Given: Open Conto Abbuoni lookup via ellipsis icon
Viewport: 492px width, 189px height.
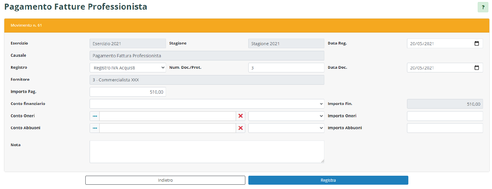Looking at the screenshot, I should point(95,128).
